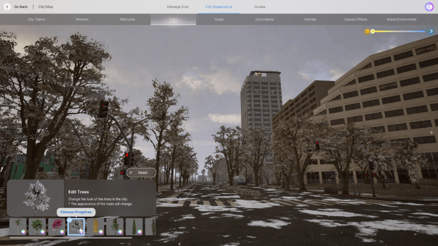Open color wheel on the pink blossom tree
The width and height of the screenshot is (438, 246).
tap(62, 231)
